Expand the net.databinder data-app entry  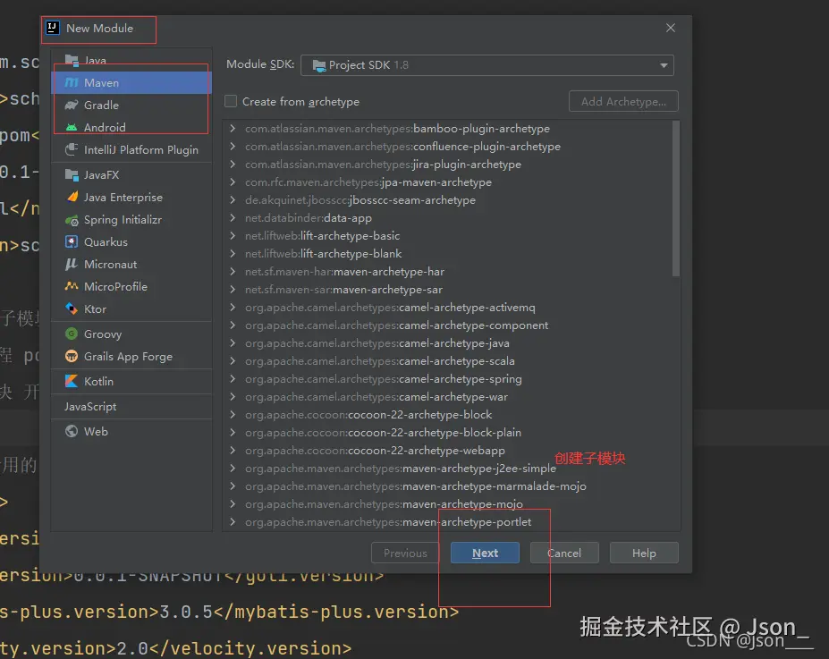pyautogui.click(x=233, y=217)
